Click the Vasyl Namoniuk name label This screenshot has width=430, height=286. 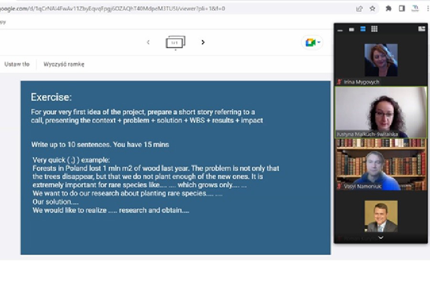(x=362, y=186)
